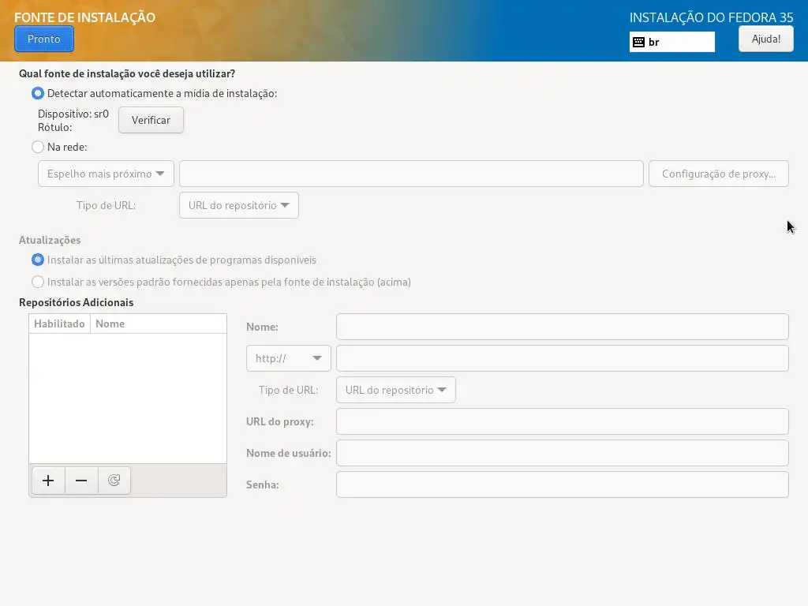This screenshot has height=606, width=808.
Task: Click the 'INSTALAÇÃO DO FEDORA 35' title text
Action: (x=711, y=17)
